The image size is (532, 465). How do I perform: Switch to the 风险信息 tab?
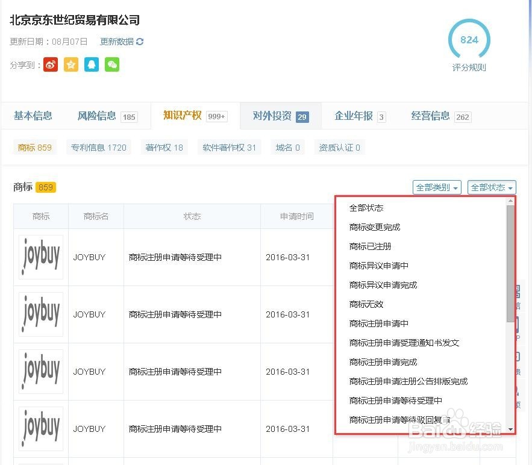pyautogui.click(x=107, y=116)
